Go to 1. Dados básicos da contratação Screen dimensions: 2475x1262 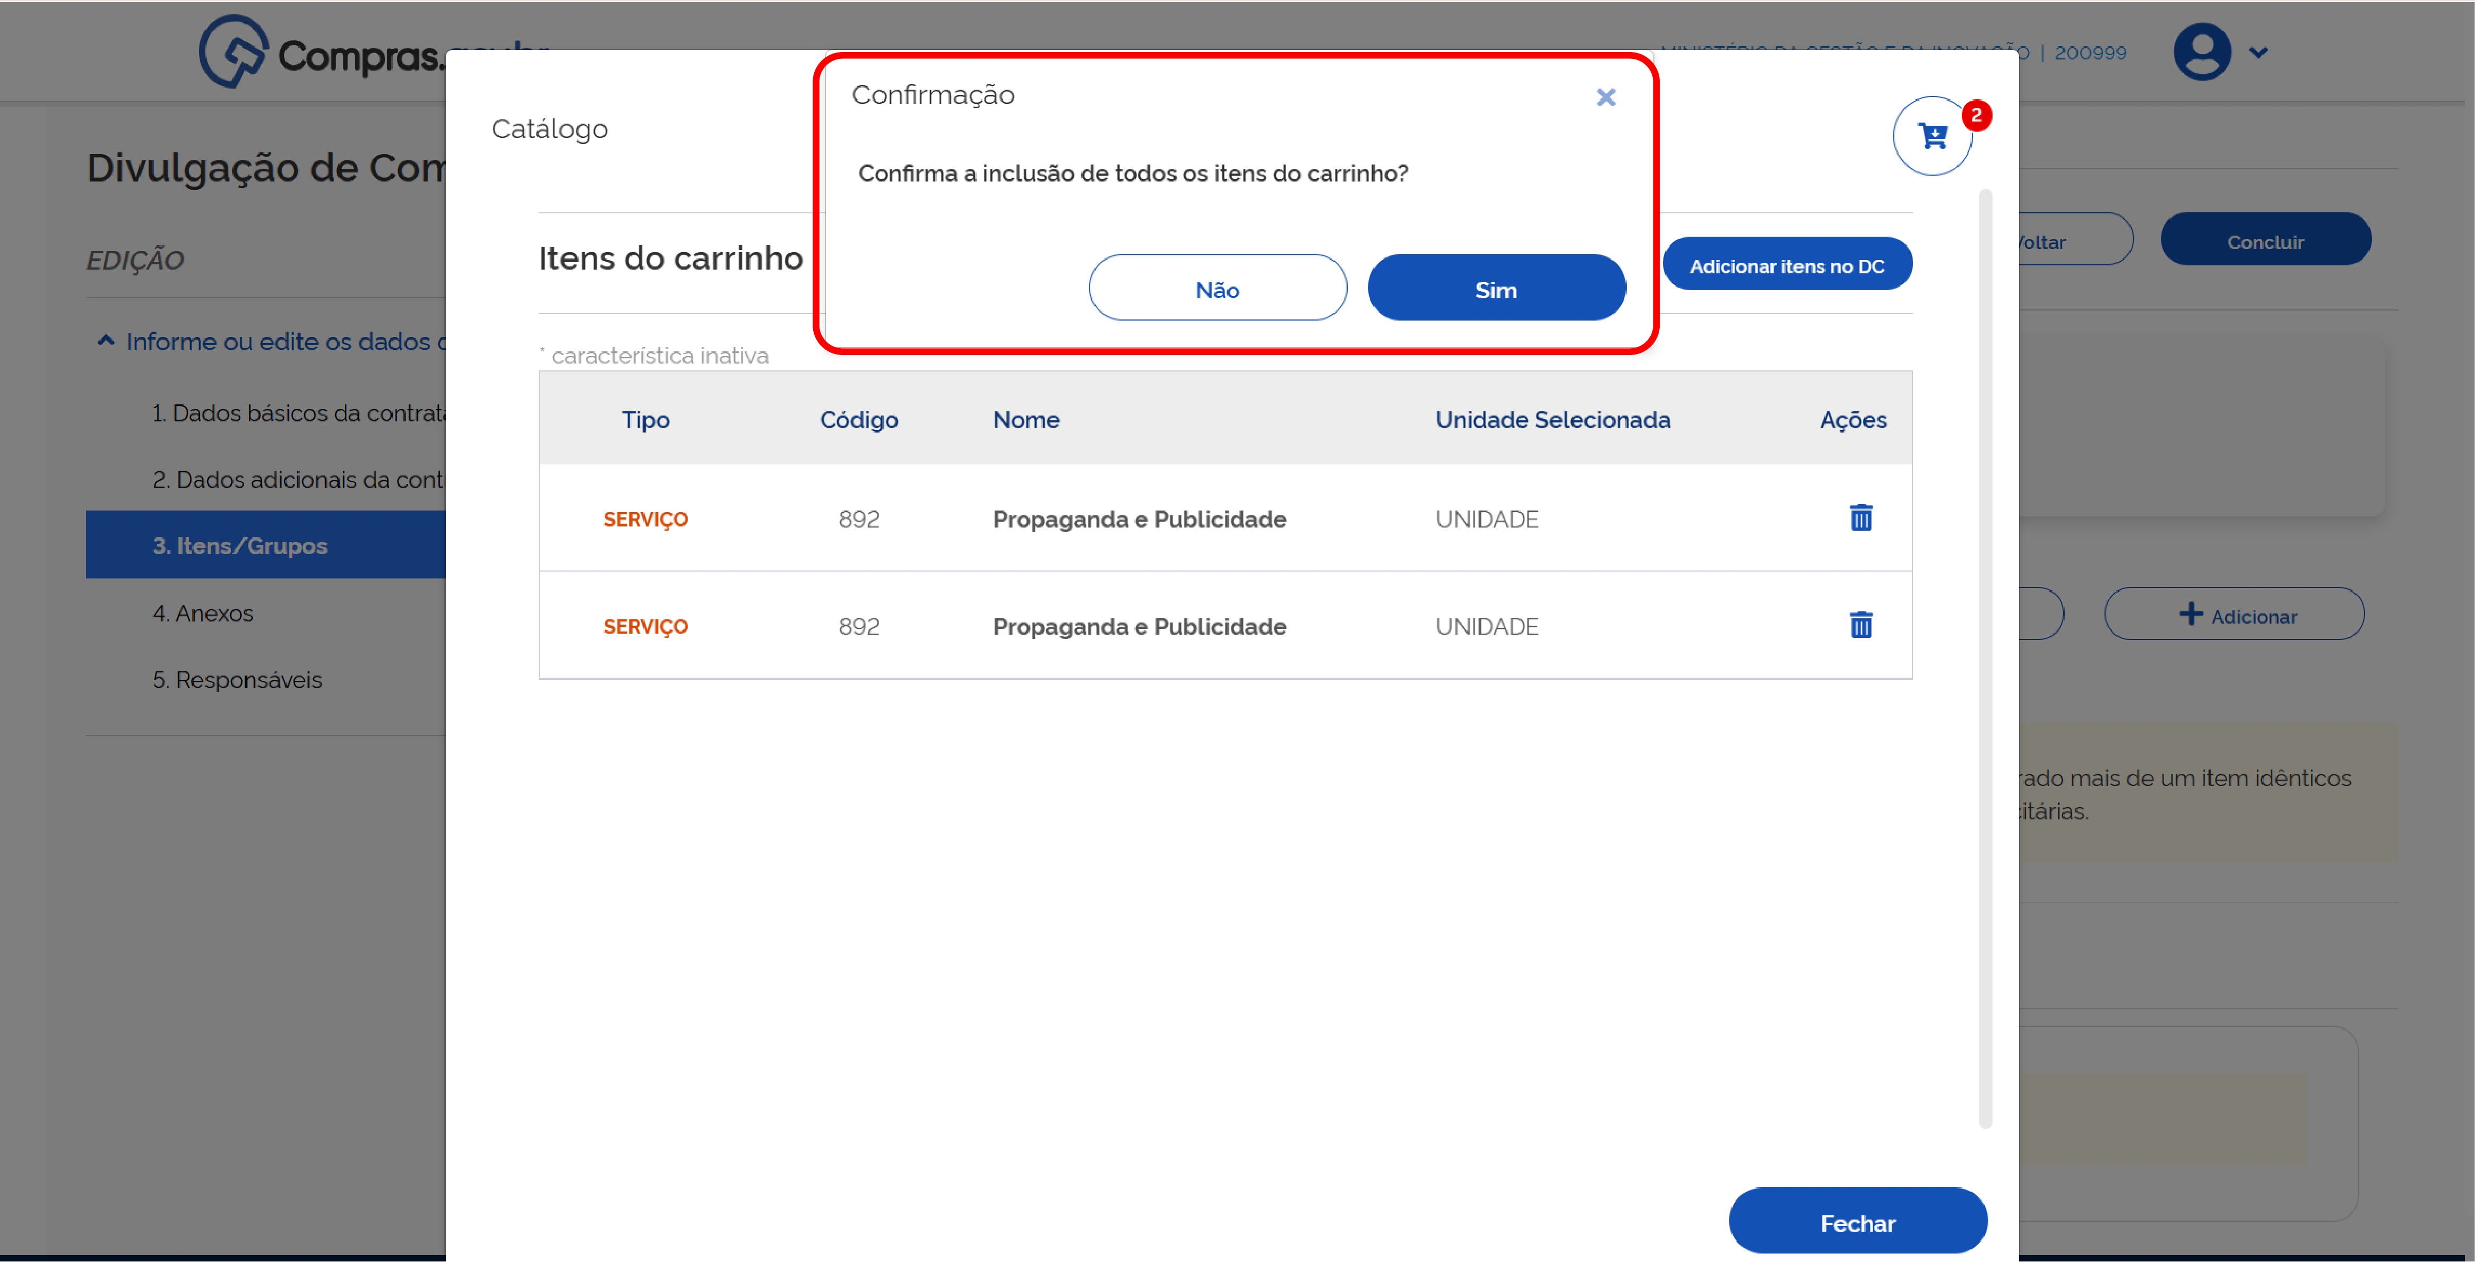[299, 413]
